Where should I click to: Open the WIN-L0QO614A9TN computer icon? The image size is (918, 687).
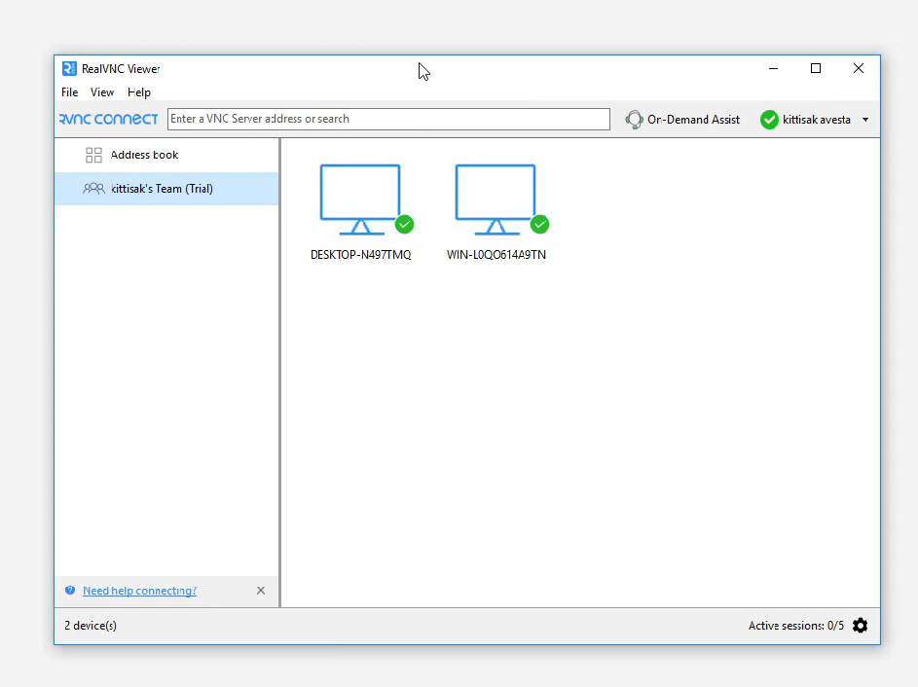point(496,199)
